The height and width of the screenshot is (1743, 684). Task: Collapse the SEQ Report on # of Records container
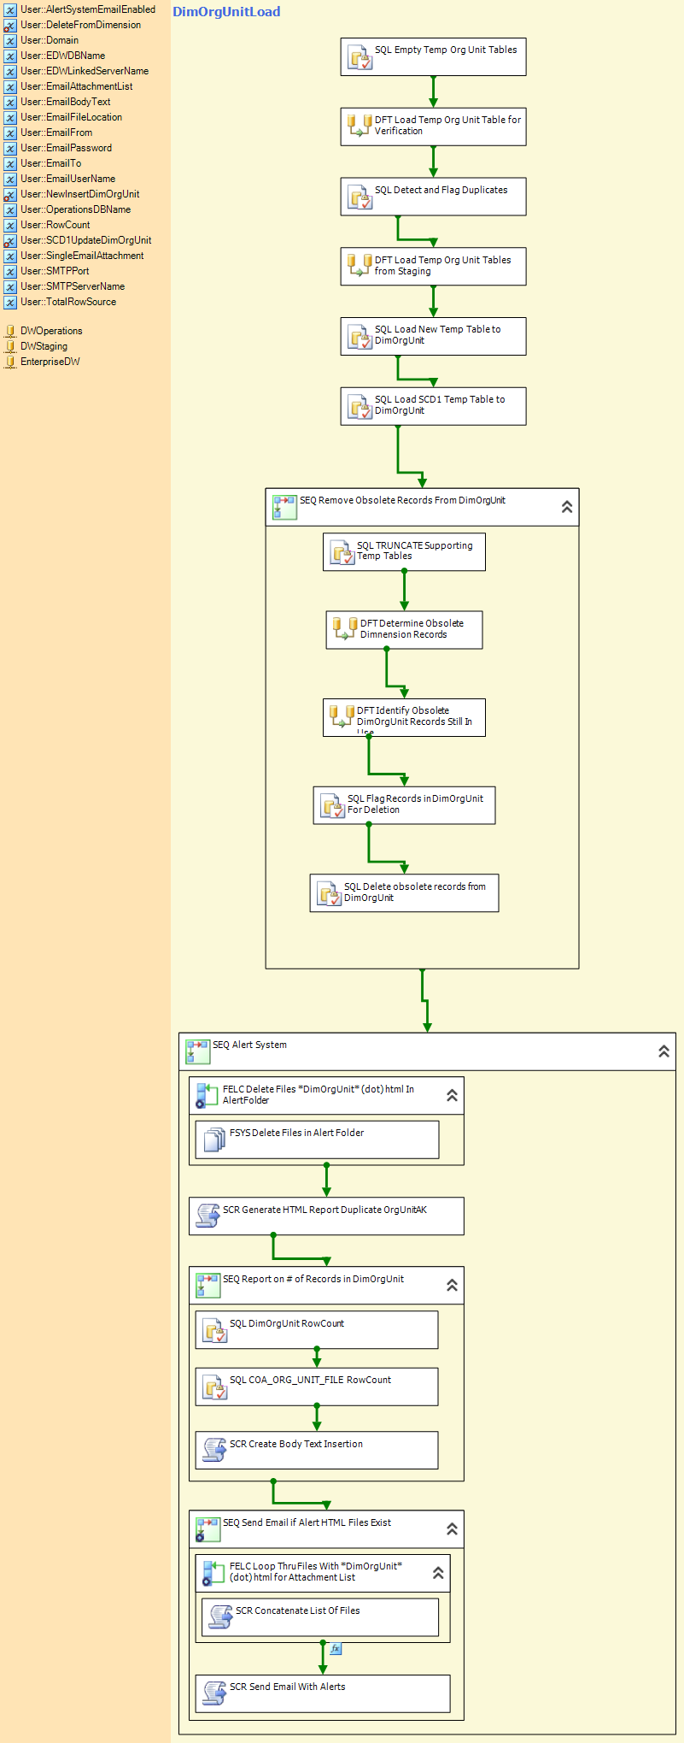pyautogui.click(x=452, y=1285)
